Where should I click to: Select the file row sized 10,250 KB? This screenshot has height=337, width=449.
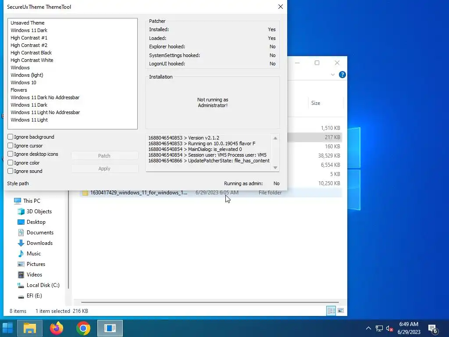(315, 183)
